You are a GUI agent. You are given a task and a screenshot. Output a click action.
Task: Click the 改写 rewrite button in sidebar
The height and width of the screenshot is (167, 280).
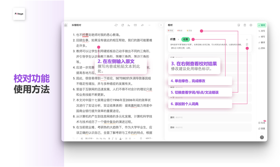coord(262,31)
